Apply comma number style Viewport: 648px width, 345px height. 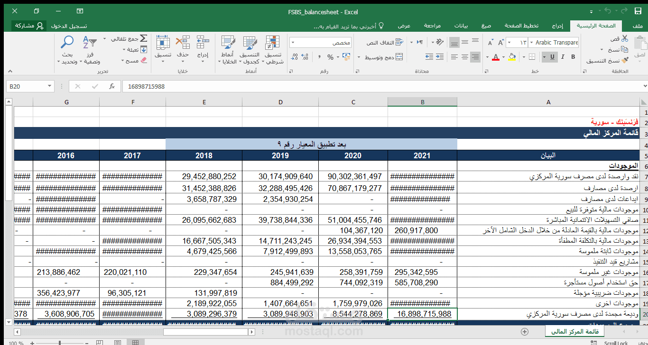click(x=319, y=57)
